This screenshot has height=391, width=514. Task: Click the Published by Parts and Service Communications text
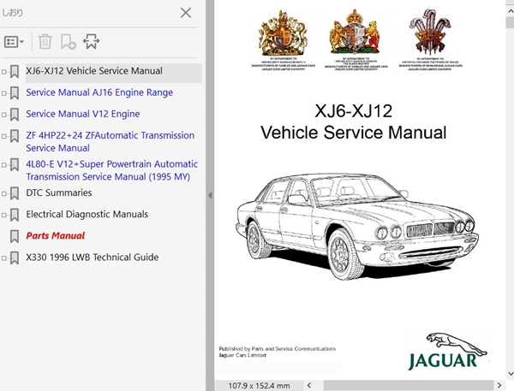coord(278,349)
